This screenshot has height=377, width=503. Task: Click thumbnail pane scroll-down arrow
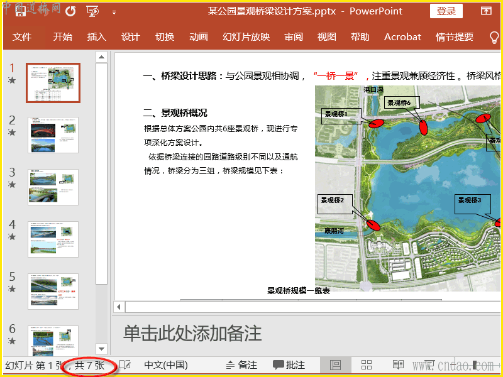pos(101,349)
